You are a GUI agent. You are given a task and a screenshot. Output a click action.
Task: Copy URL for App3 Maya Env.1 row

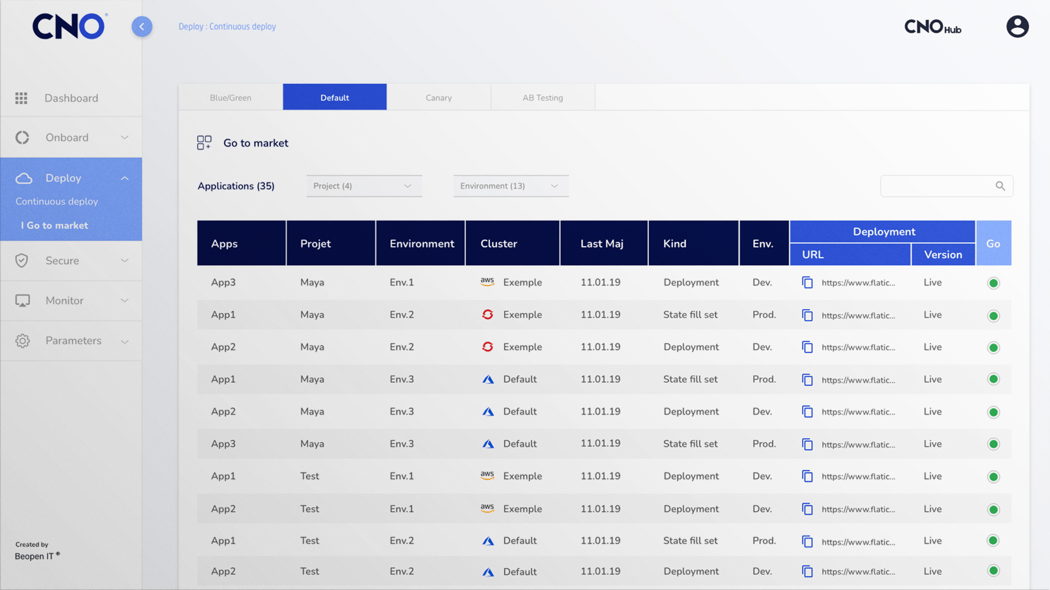coord(807,283)
